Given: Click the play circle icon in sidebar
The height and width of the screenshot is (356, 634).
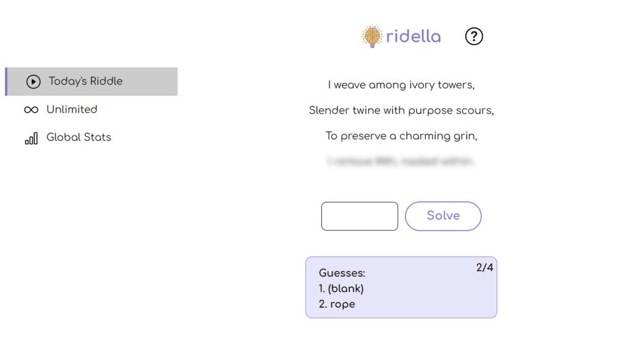Looking at the screenshot, I should coord(33,82).
